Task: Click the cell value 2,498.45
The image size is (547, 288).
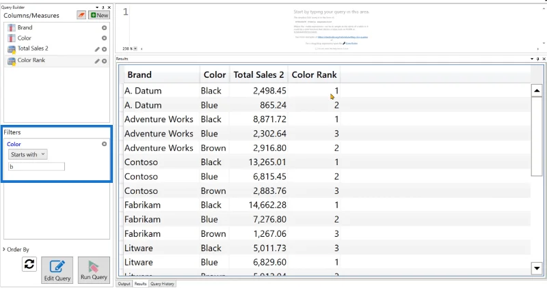Action: point(269,91)
